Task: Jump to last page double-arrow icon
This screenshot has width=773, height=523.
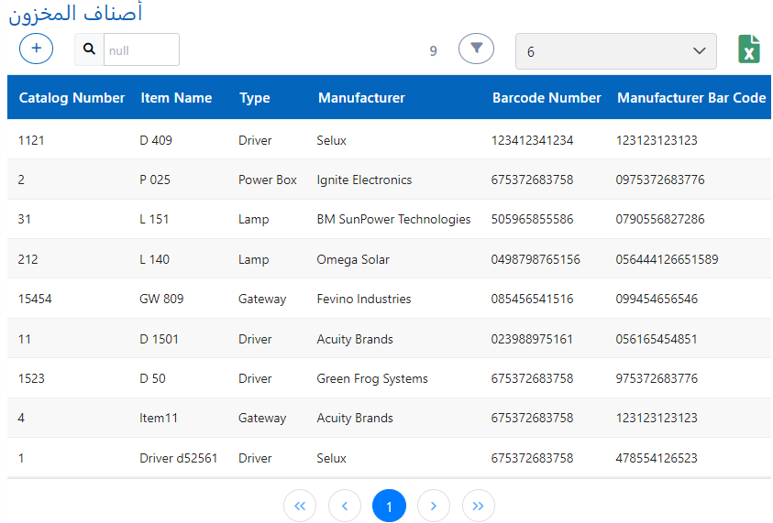Action: click(x=478, y=506)
